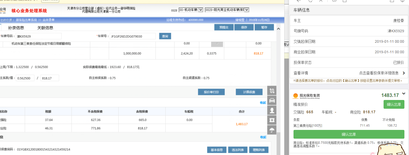Click the 投保单状态 已报价 row
The width and height of the screenshot is (409, 155).
pos(349,62)
